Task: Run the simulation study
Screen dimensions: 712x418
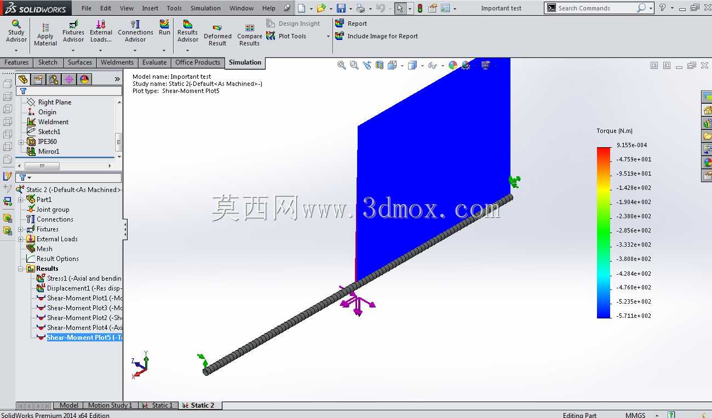Action: [165, 28]
